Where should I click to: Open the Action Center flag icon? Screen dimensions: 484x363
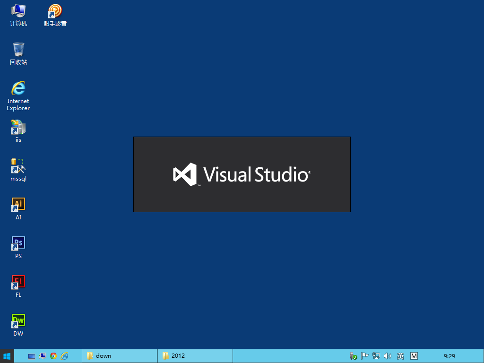(x=364, y=356)
